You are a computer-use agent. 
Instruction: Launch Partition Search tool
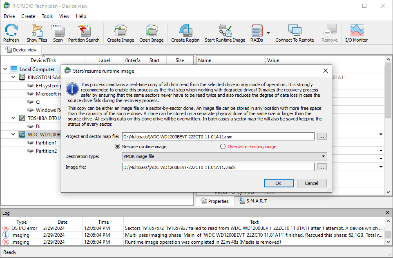click(x=84, y=33)
